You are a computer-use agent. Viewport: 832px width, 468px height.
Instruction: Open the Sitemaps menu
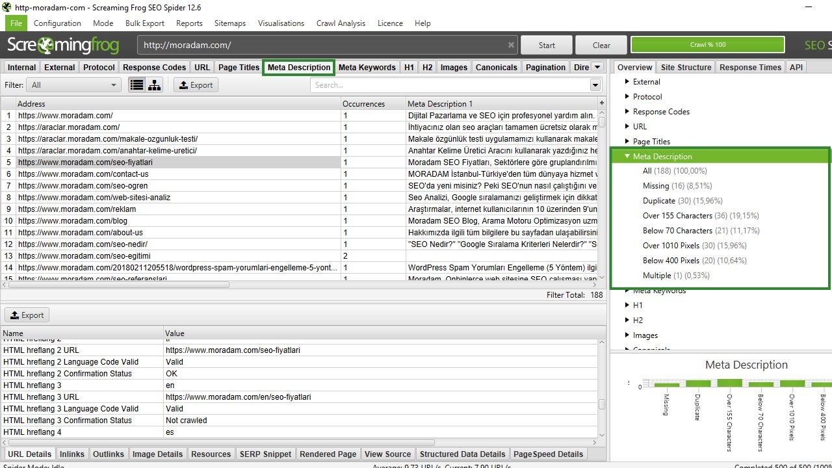pyautogui.click(x=230, y=23)
